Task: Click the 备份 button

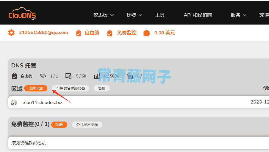Action: [102, 88]
